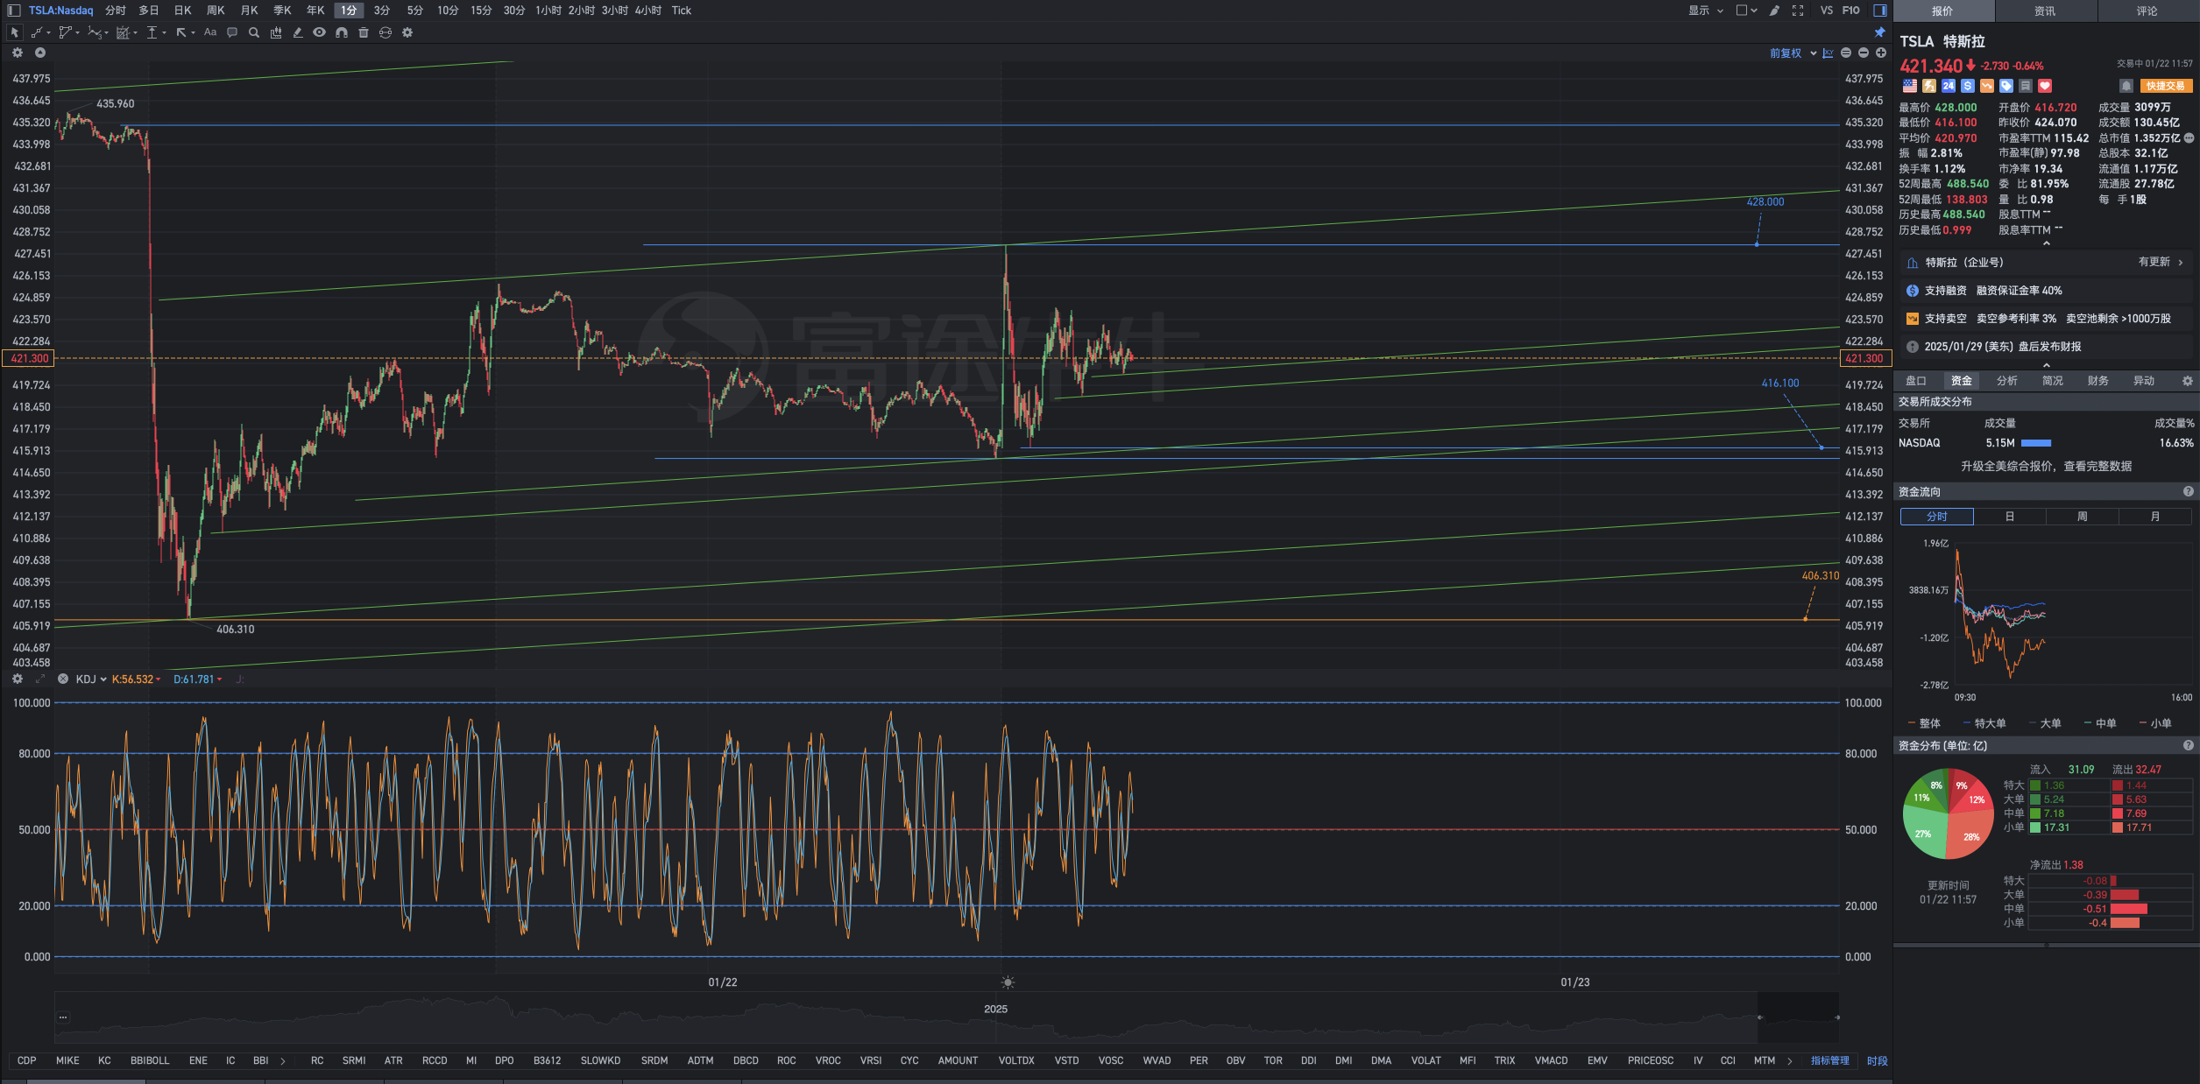Viewport: 2200px width, 1084px height.
Task: Toggle XY axis coordinate icon
Action: [x=1828, y=53]
